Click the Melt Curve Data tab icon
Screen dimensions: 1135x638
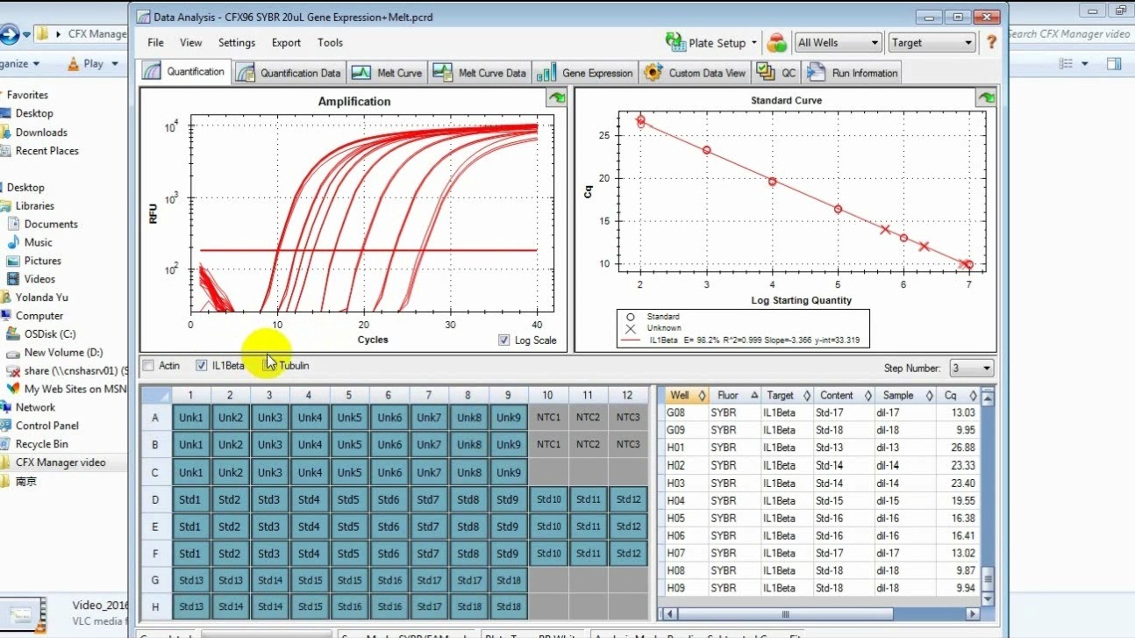[x=443, y=73]
